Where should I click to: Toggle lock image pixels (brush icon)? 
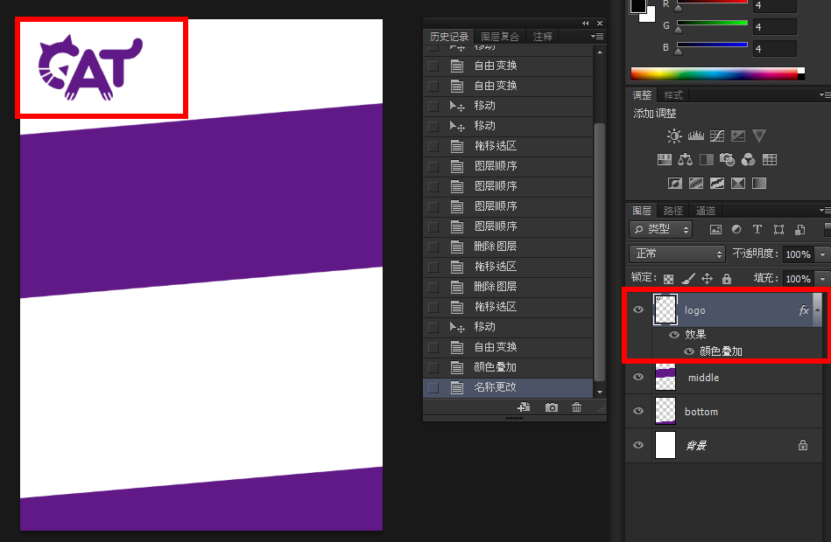pos(688,278)
